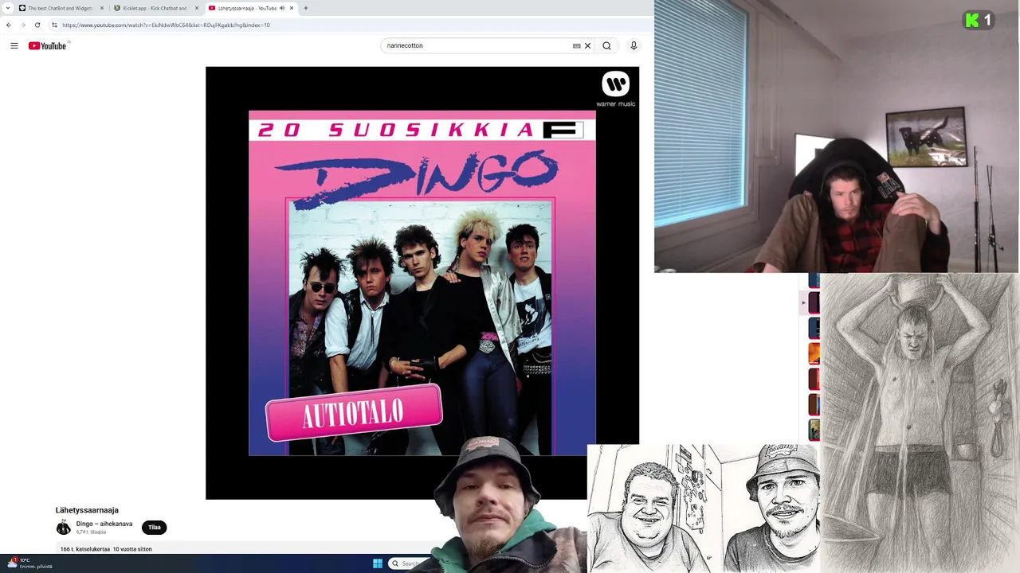Open the tab search dropdown arrow
This screenshot has width=1020, height=573.
[7, 8]
